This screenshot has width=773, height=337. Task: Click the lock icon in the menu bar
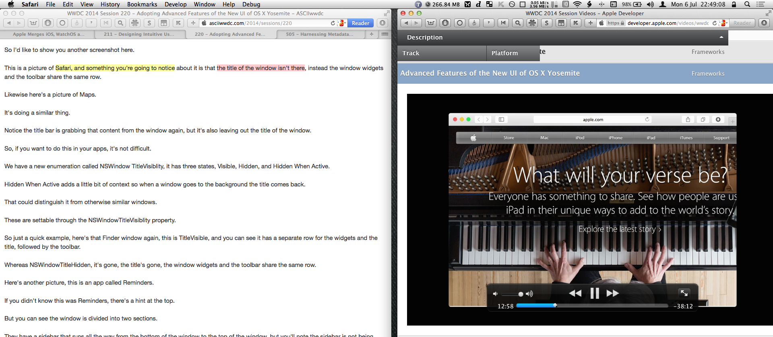point(734,4)
